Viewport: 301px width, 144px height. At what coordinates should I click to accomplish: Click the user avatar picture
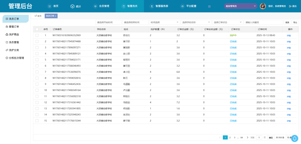263,6
